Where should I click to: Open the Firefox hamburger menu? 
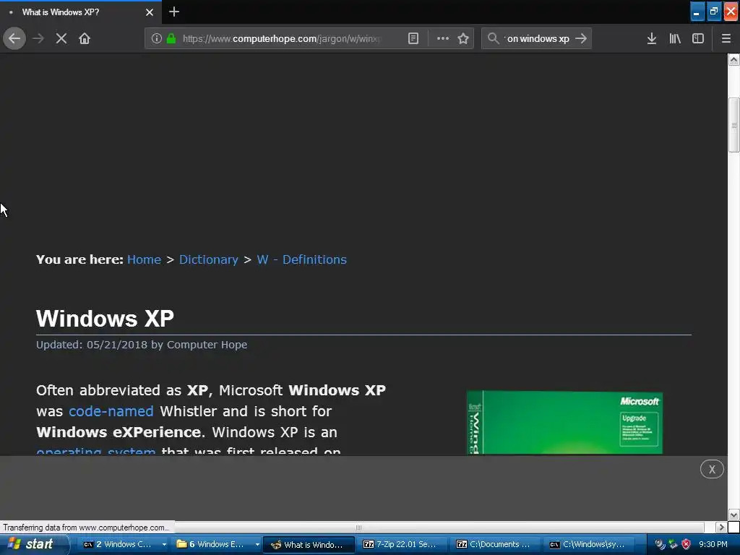[726, 38]
